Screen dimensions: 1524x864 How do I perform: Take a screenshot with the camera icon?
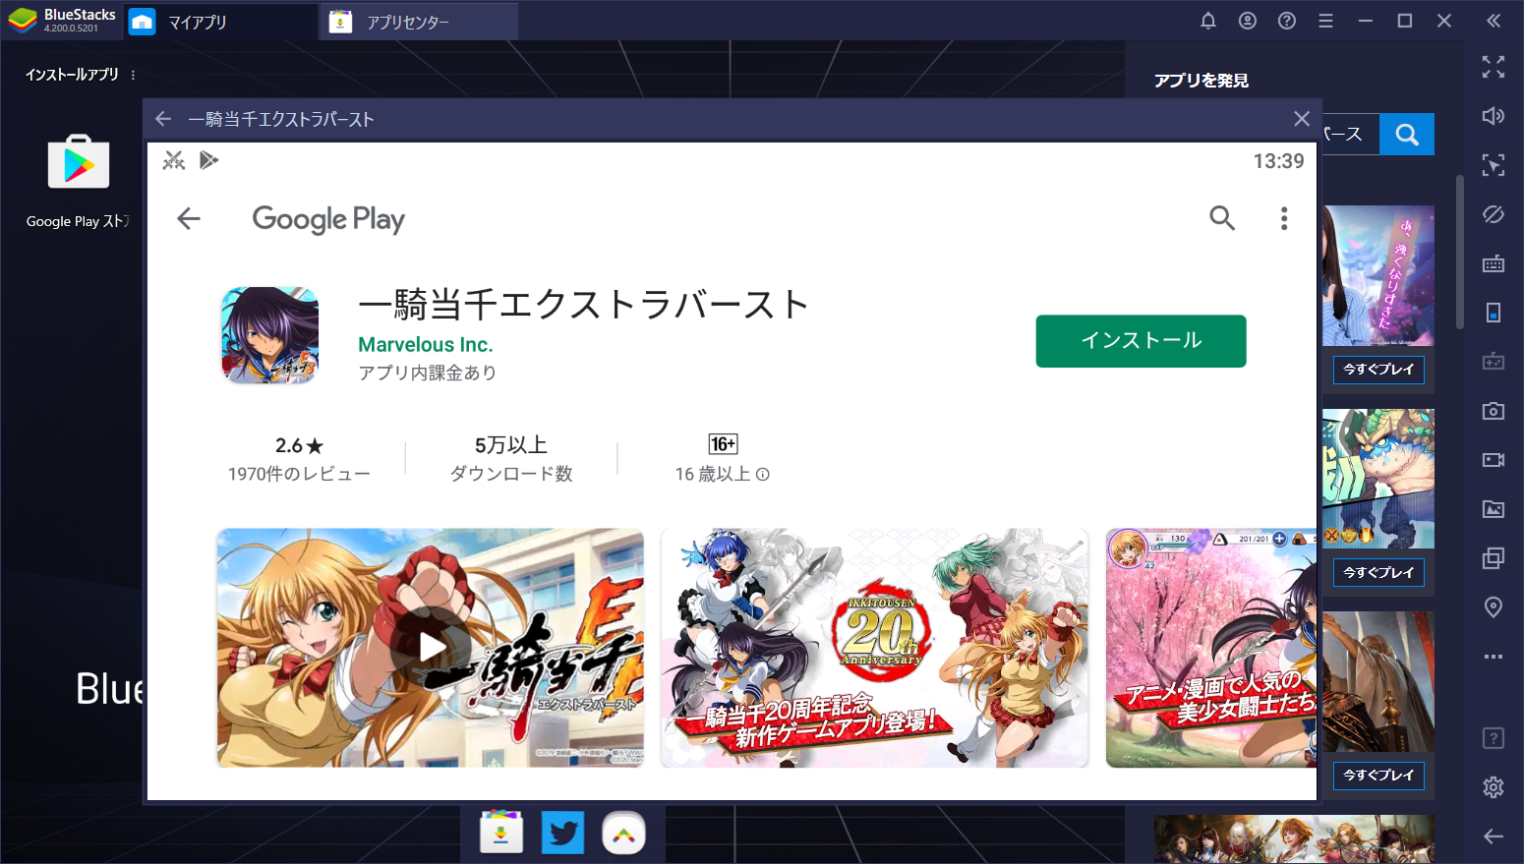(x=1494, y=411)
